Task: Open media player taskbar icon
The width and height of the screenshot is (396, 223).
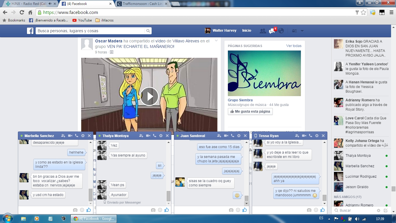Action: coord(37,219)
